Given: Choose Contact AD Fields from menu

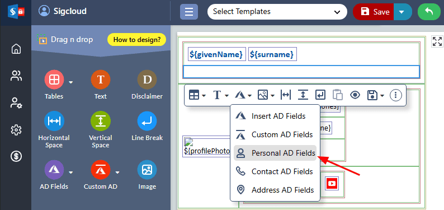Looking at the screenshot, I should [275, 171].
